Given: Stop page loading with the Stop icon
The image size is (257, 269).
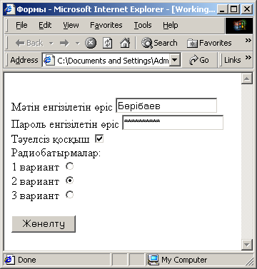Looking at the screenshot, I should coord(91,43).
